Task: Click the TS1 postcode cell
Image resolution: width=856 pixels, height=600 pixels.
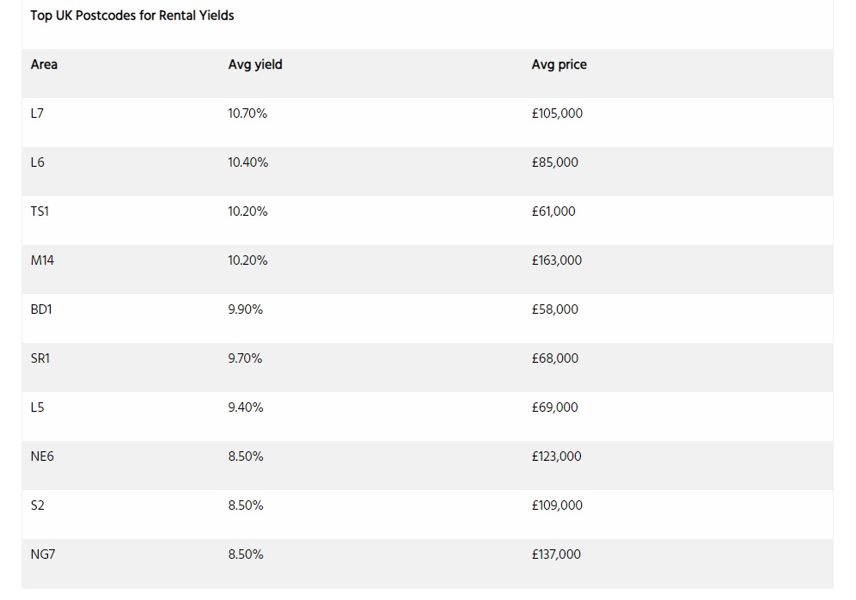Action: (40, 211)
